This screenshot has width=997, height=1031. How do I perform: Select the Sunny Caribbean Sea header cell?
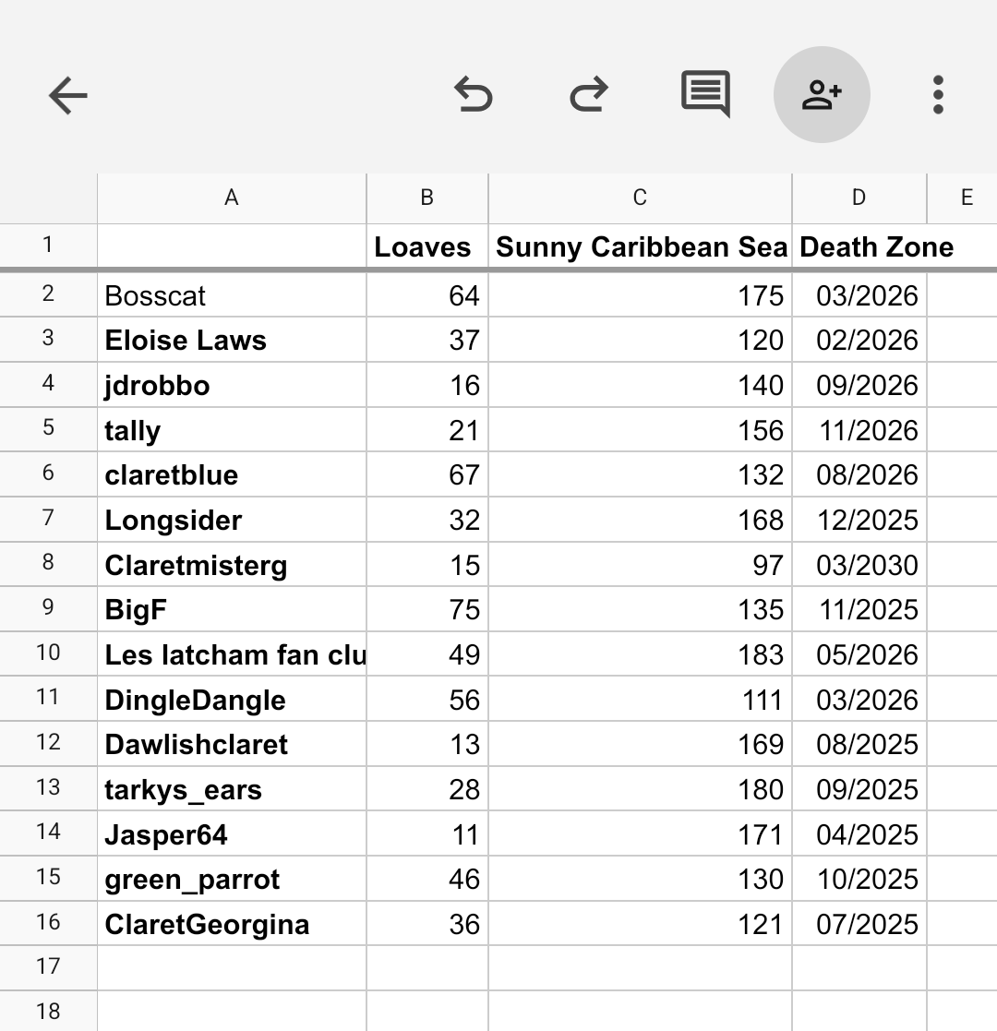point(640,246)
